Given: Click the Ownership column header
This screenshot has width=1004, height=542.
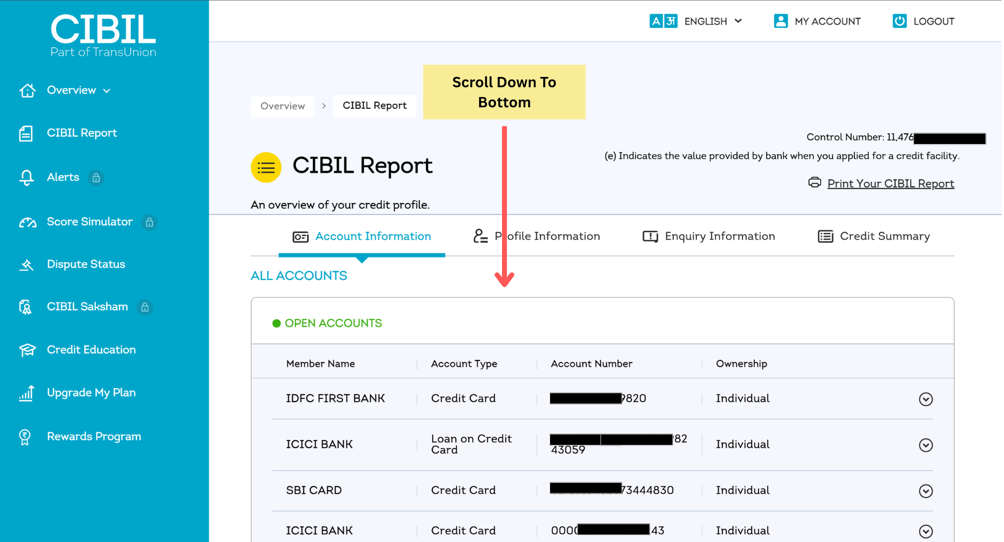Looking at the screenshot, I should pos(741,364).
